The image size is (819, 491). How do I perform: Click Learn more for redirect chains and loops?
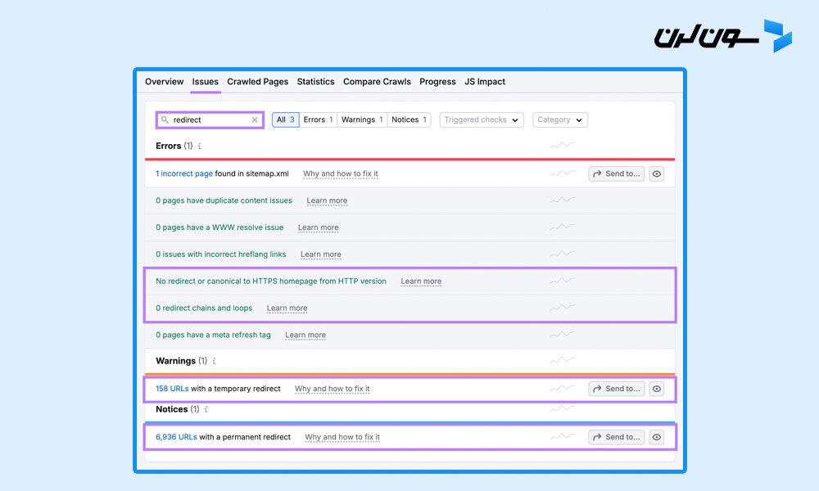point(287,309)
